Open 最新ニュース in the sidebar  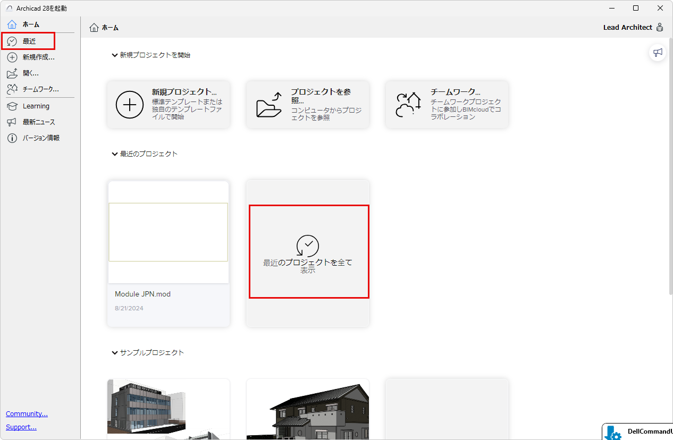click(x=40, y=122)
